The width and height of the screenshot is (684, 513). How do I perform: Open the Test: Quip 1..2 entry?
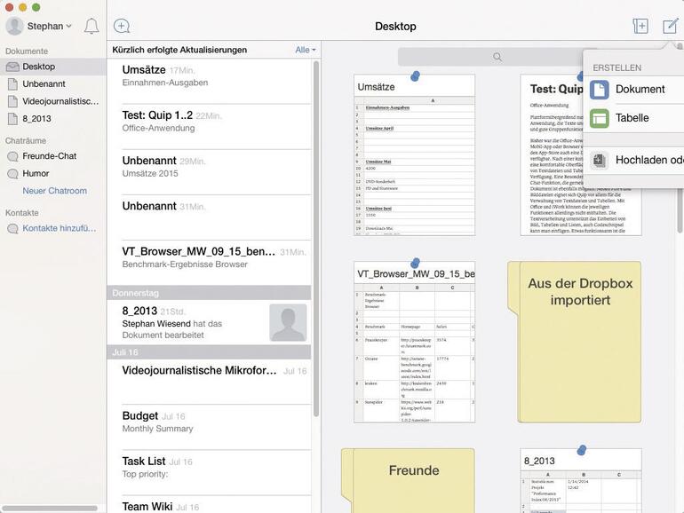[x=210, y=126]
